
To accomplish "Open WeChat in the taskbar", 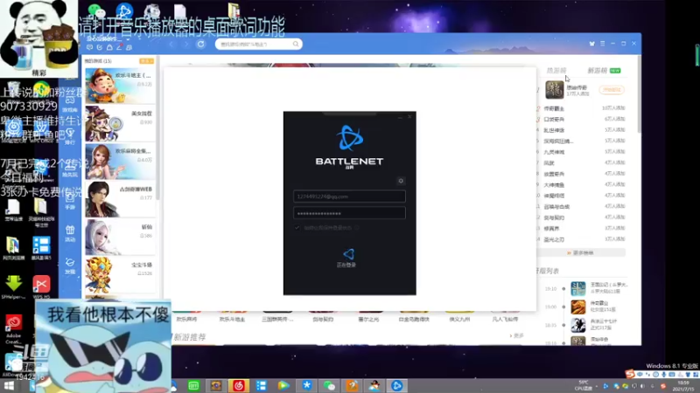I will tap(329, 386).
